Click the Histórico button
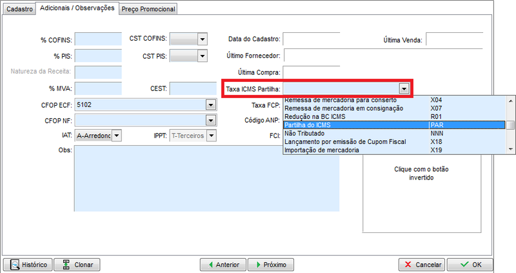Viewport: 516px width, 273px height. pos(27,265)
